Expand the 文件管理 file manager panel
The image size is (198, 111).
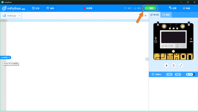pyautogui.click(x=6, y=58)
